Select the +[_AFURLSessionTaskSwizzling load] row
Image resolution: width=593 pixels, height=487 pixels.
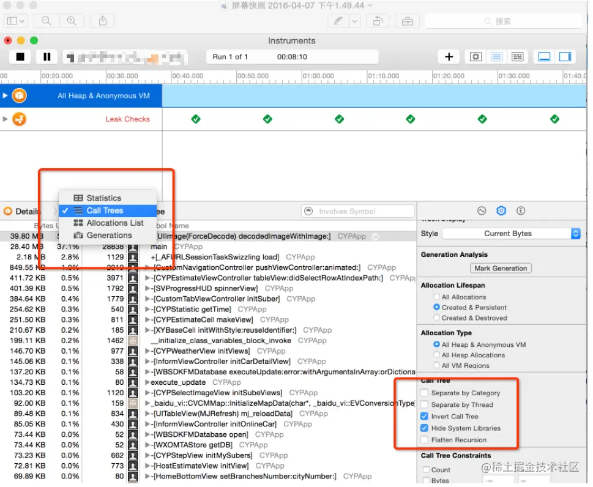[x=208, y=257]
